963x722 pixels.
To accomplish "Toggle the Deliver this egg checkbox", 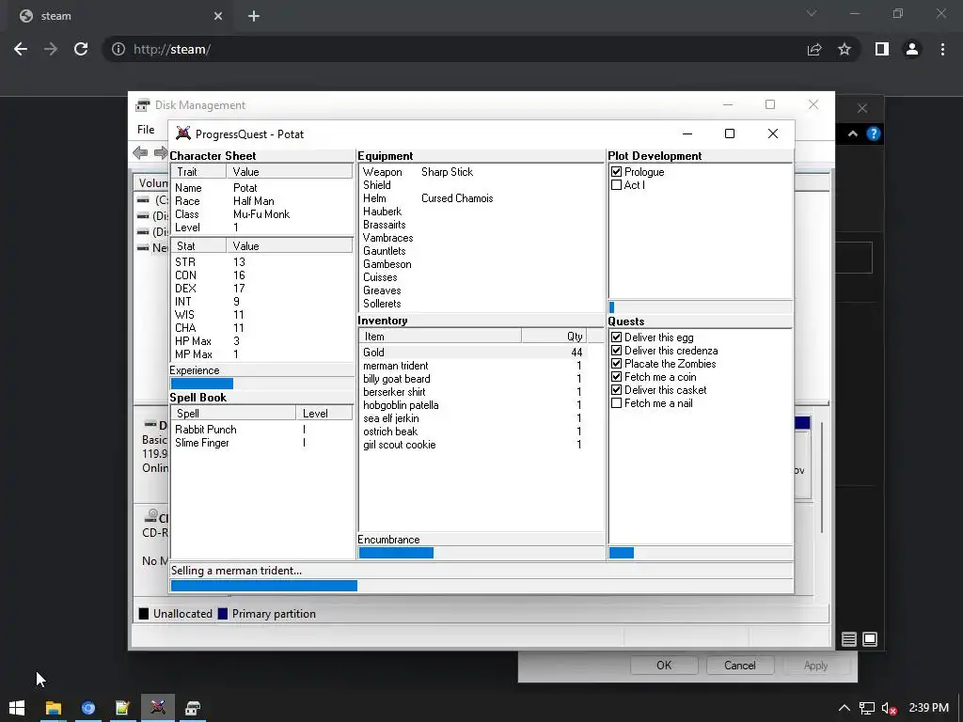I will click(x=617, y=337).
